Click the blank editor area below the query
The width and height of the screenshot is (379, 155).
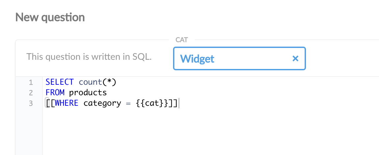click(x=197, y=135)
